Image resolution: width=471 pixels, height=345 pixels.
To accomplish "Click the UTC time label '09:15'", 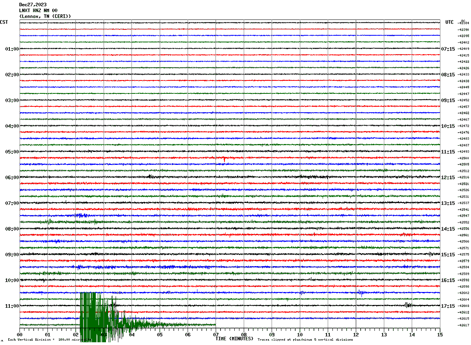I will [x=448, y=100].
